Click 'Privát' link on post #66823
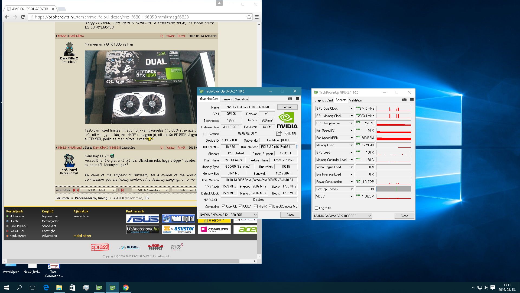520x293 pixels. [181, 36]
